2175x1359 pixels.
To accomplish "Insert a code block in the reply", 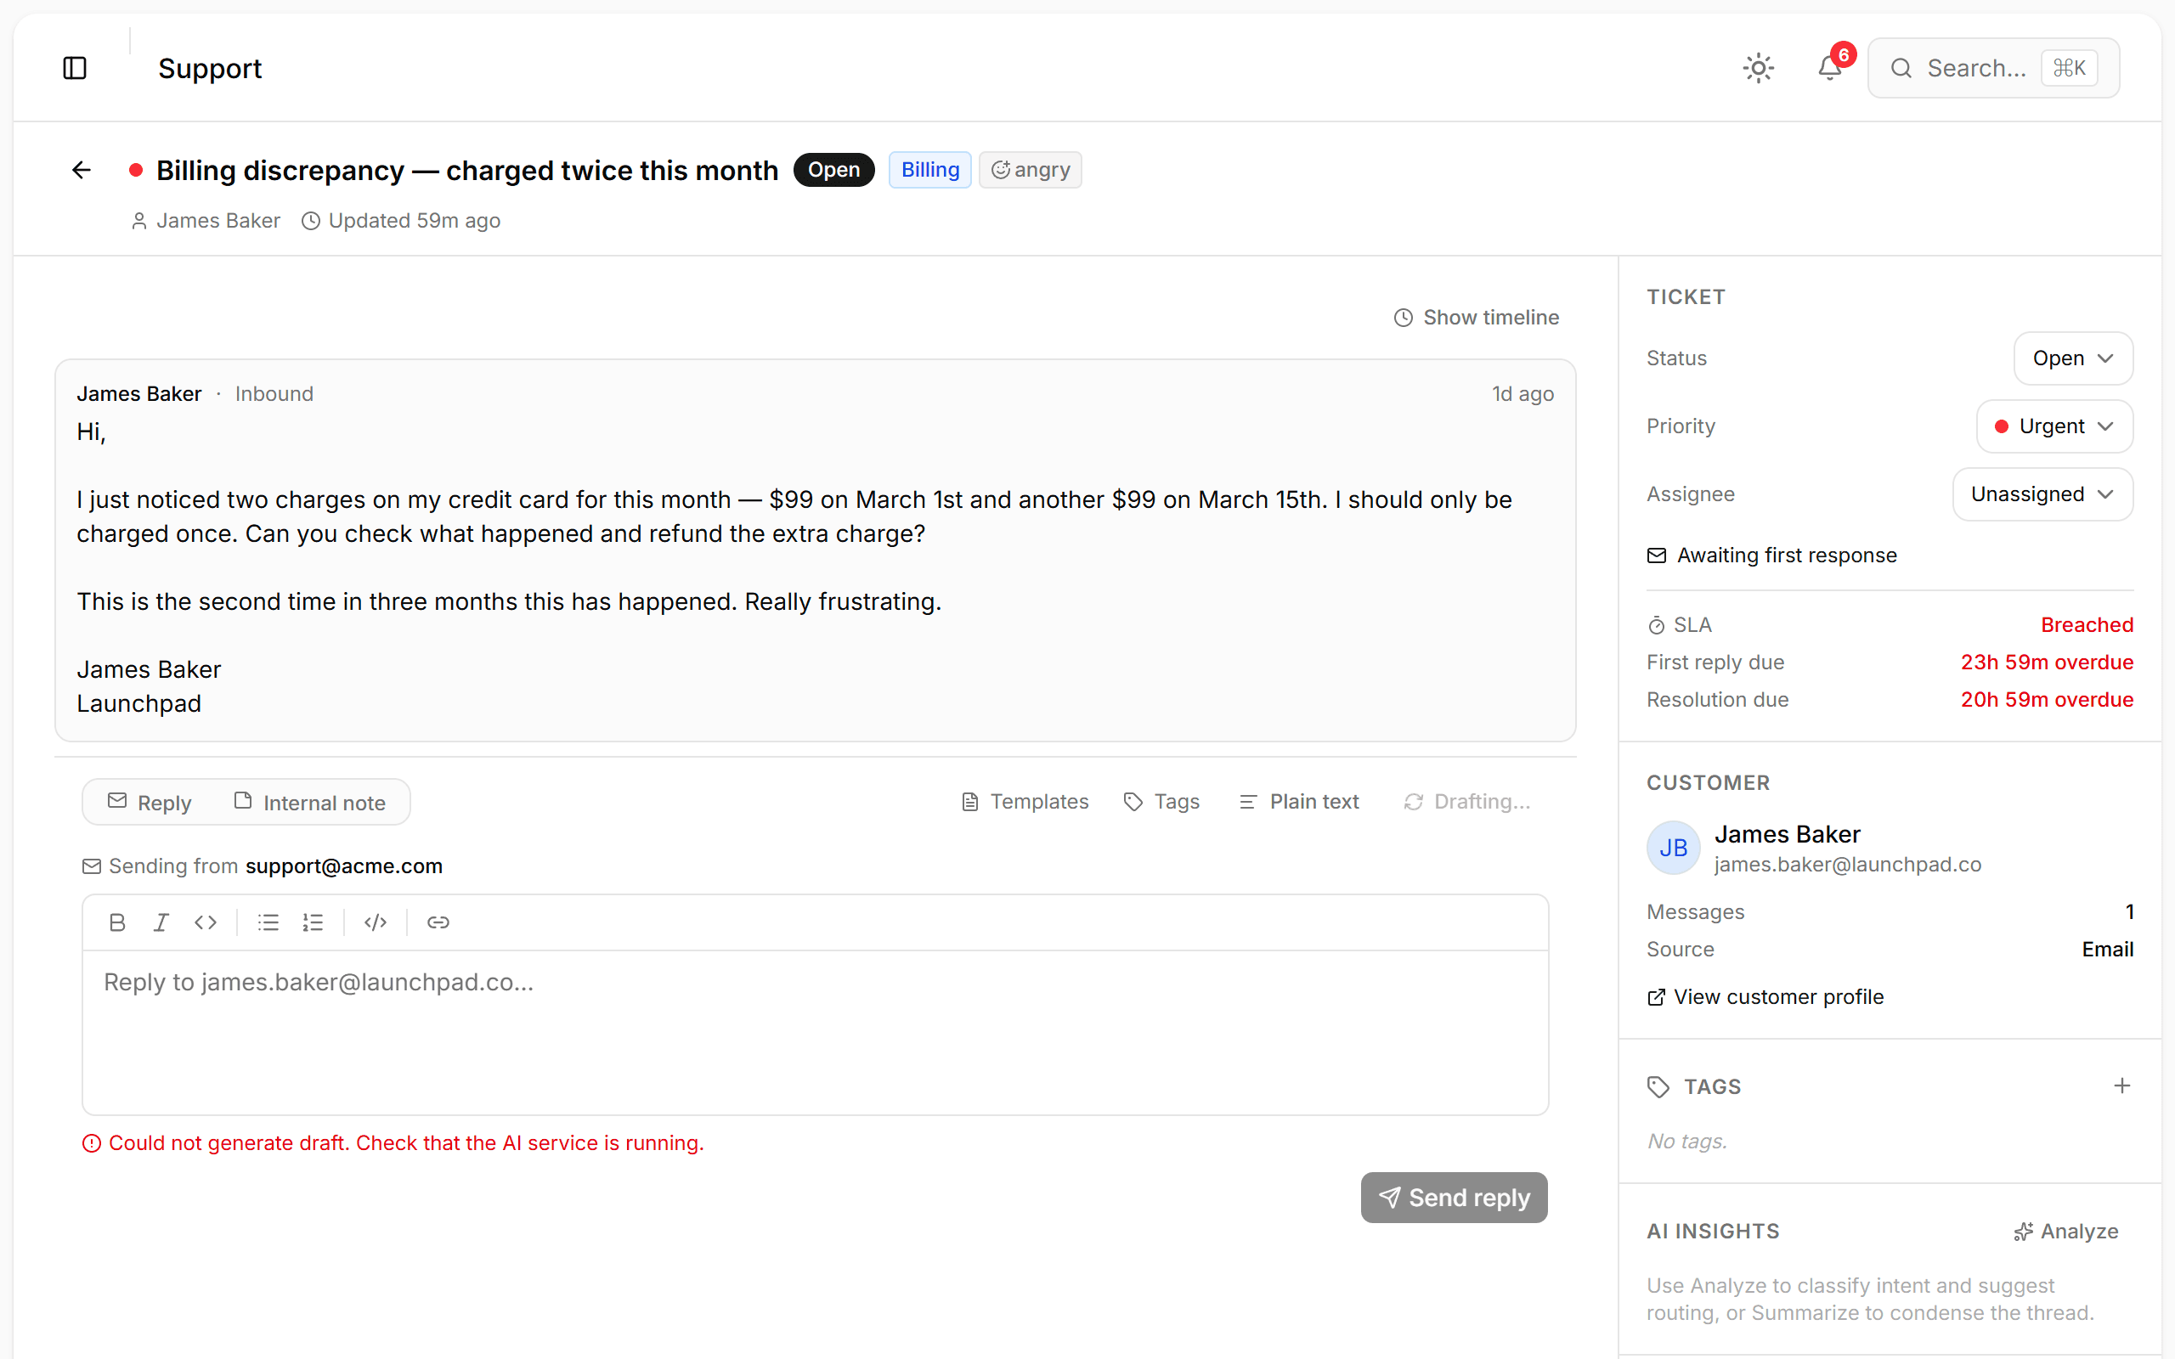I will 375,922.
